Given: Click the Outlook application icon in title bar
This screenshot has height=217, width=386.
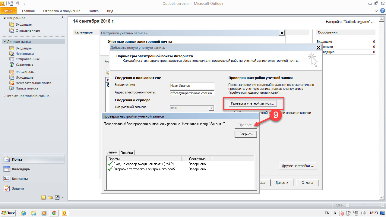Looking at the screenshot, I should click(3, 3).
